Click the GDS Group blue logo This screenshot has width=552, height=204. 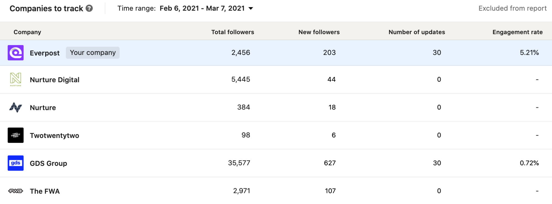pyautogui.click(x=16, y=163)
